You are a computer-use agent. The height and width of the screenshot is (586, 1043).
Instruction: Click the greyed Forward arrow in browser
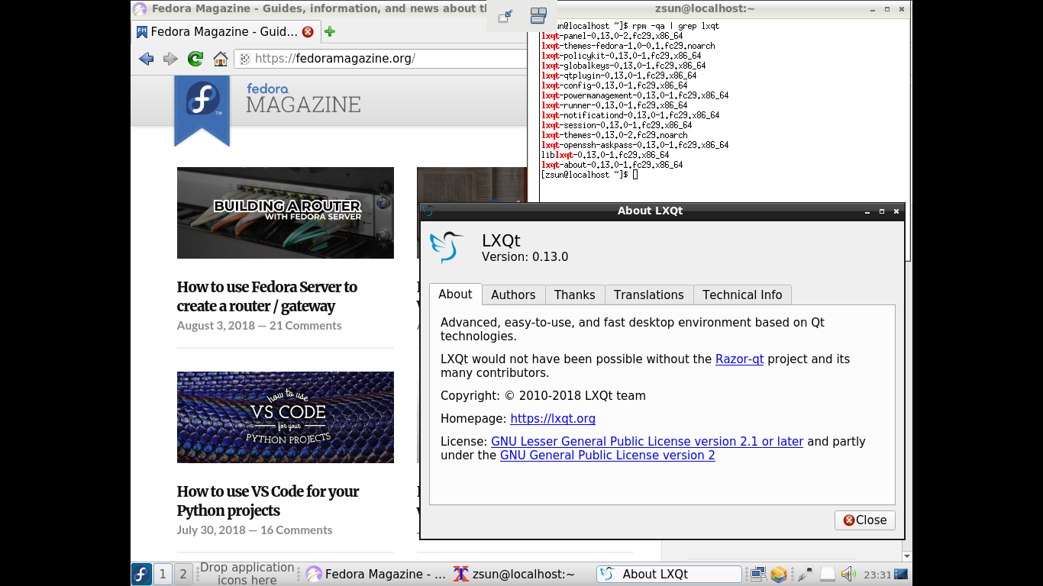click(x=170, y=59)
